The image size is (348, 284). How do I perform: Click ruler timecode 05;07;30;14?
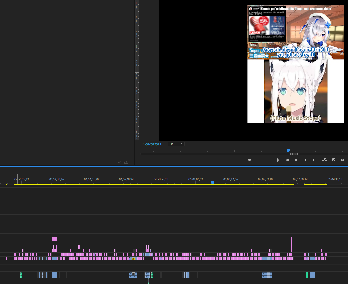(x=300, y=179)
